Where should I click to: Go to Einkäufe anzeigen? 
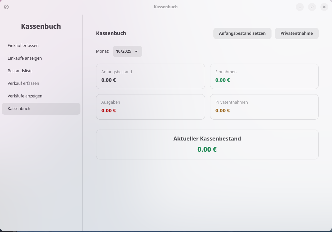pos(25,58)
